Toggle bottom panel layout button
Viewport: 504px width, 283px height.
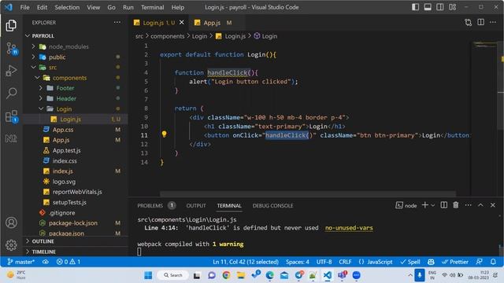(x=428, y=7)
